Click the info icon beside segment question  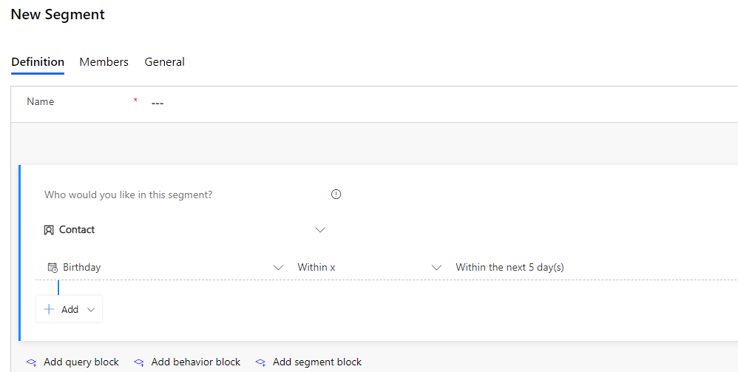336,194
